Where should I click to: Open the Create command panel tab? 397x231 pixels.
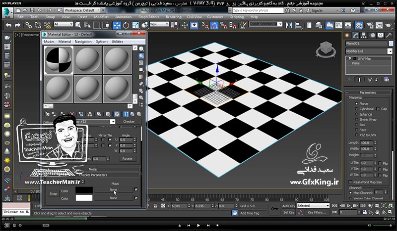click(x=347, y=35)
